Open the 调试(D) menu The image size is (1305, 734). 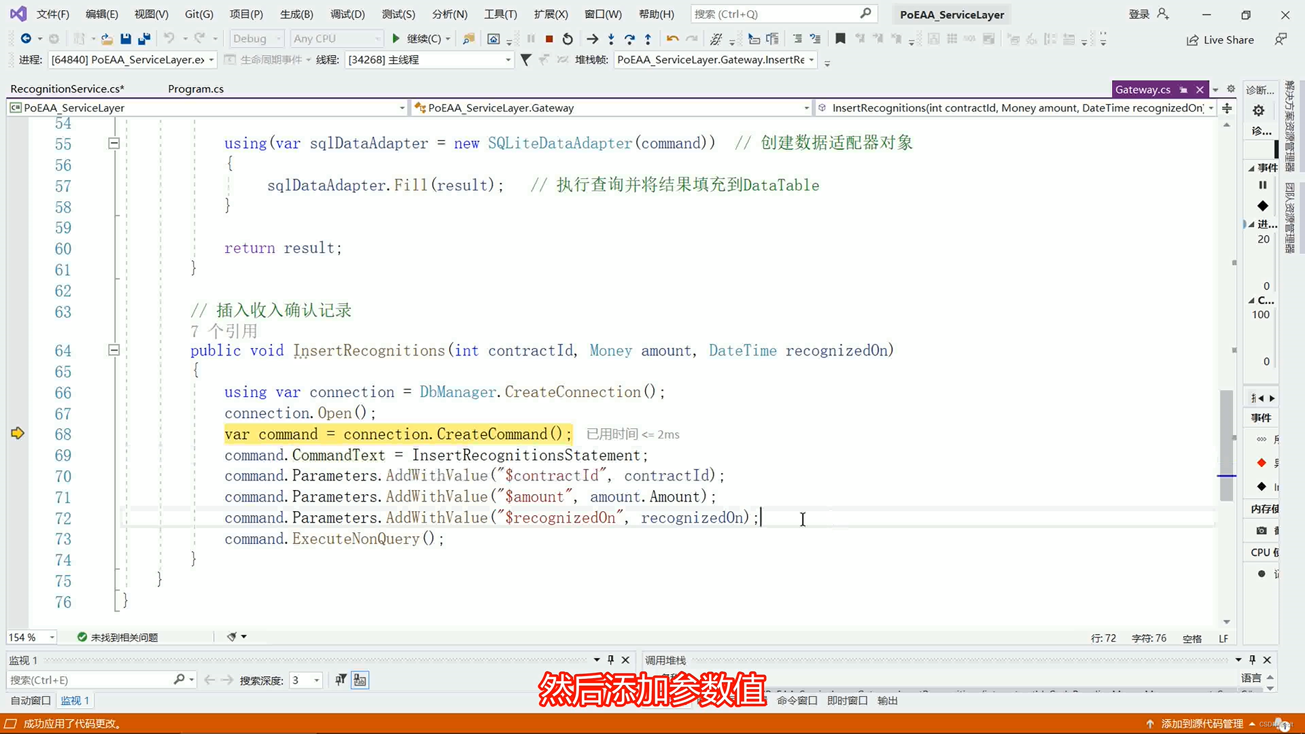(347, 14)
